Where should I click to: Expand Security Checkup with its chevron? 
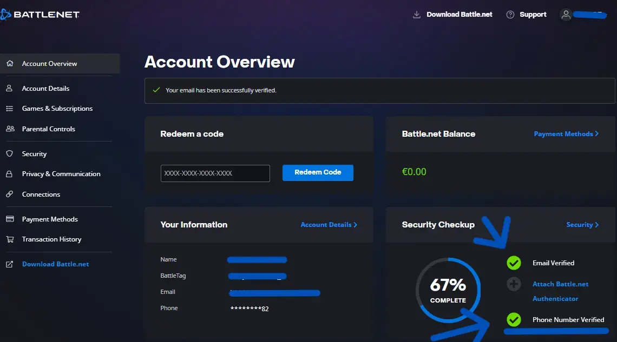click(582, 224)
